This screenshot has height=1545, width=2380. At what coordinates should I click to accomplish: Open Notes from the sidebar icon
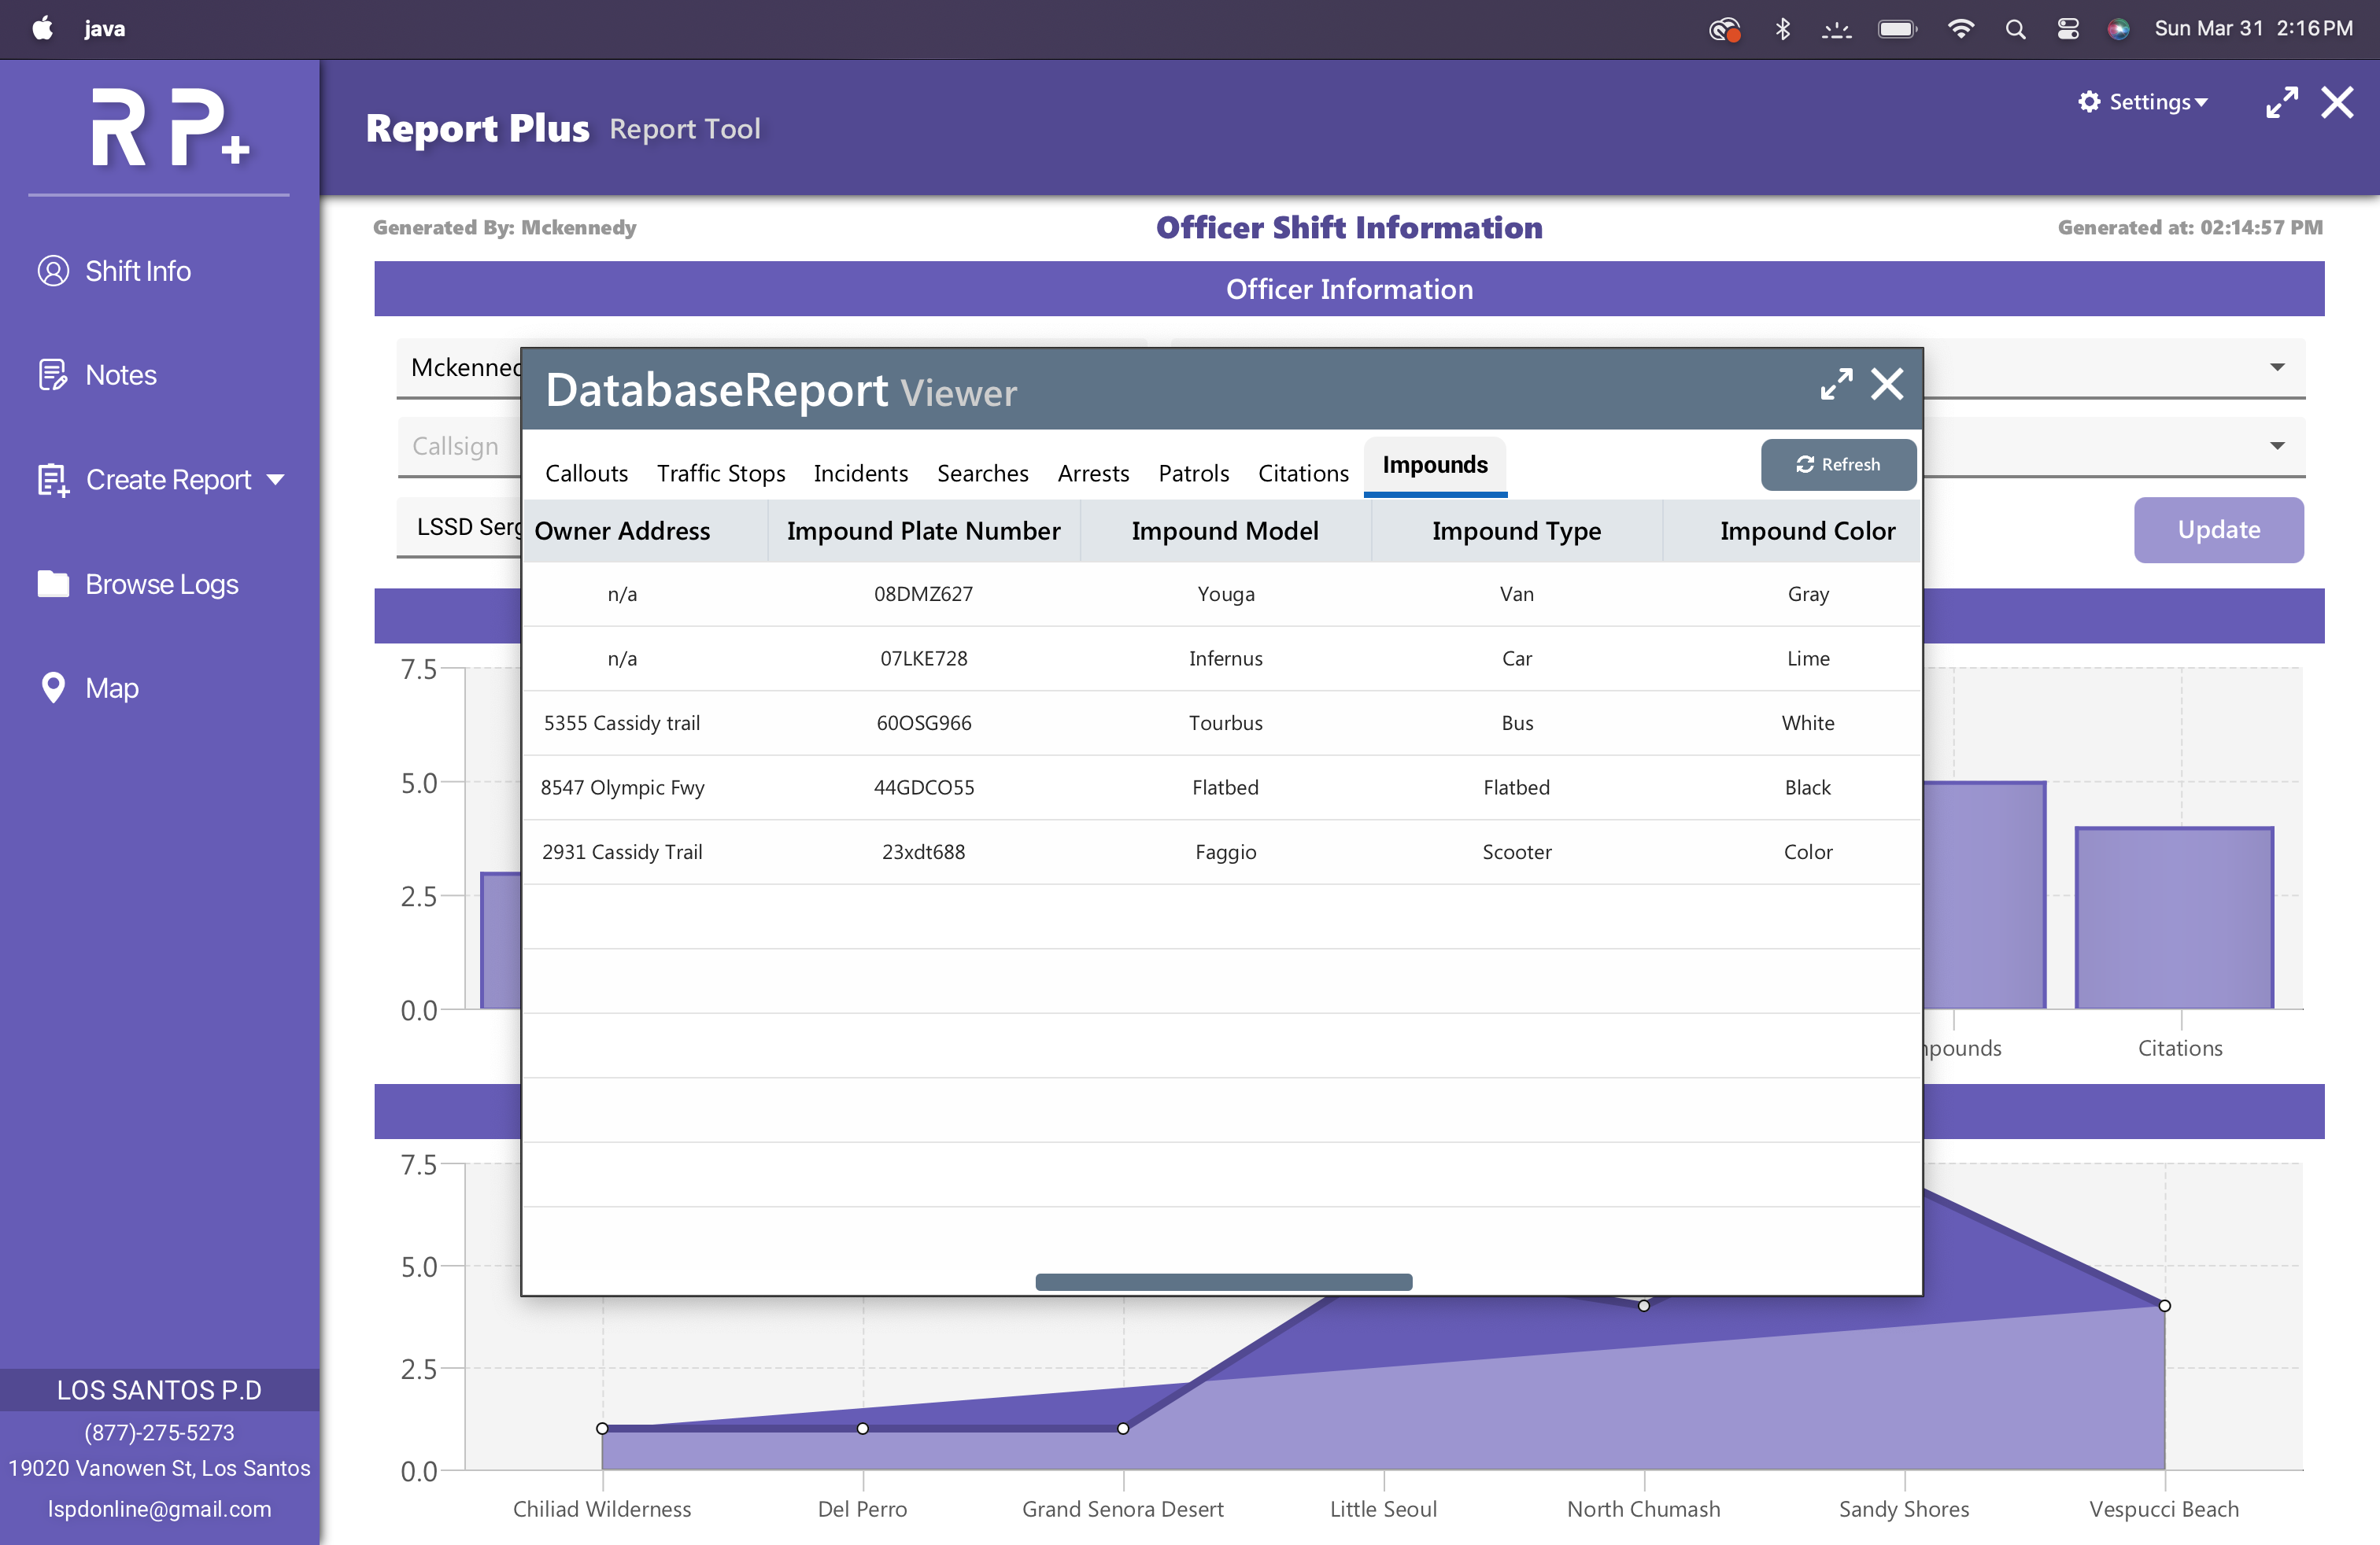[x=53, y=374]
